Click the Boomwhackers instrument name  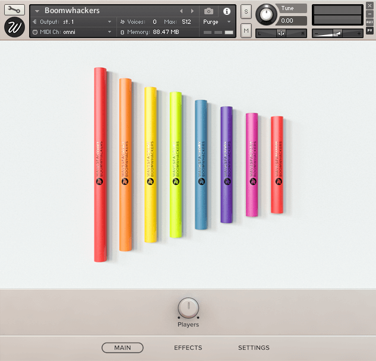tap(72, 11)
